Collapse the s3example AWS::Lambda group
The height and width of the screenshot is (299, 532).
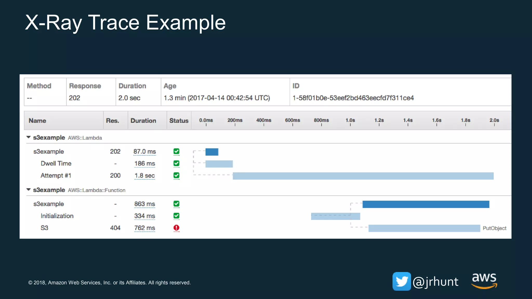[x=29, y=137]
